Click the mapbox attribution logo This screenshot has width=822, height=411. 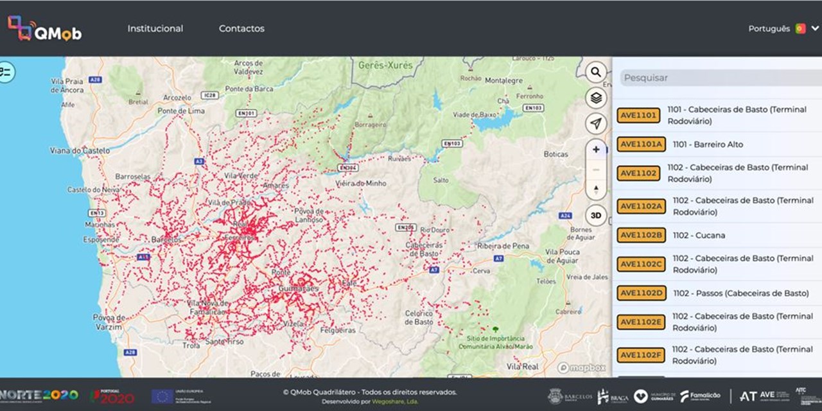point(582,368)
